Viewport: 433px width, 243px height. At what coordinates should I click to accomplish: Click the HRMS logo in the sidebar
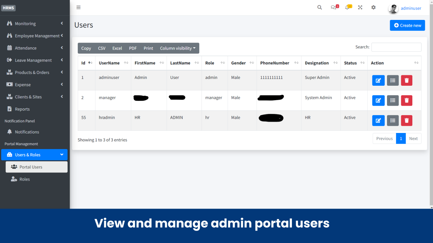pos(8,7)
